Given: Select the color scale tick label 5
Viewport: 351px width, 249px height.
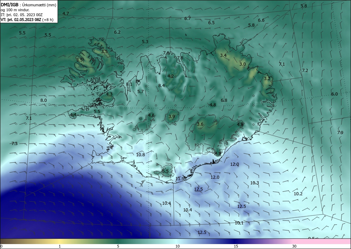Looking at the screenshot, I should pyautogui.click(x=118, y=246).
